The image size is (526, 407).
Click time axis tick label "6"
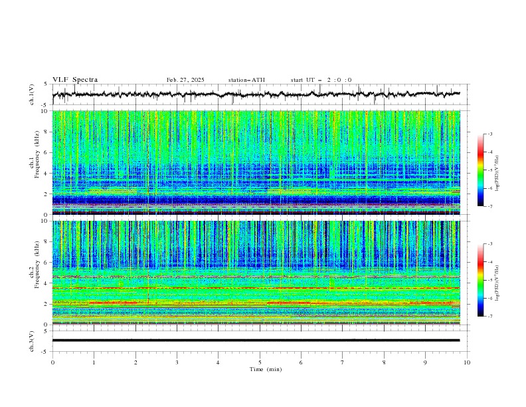(301, 362)
